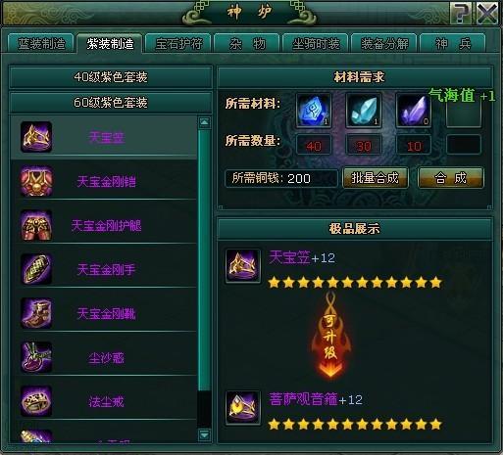Select the 天宝金刚靴 boots icon
Viewport: 503px width, 455px height.
(x=36, y=313)
